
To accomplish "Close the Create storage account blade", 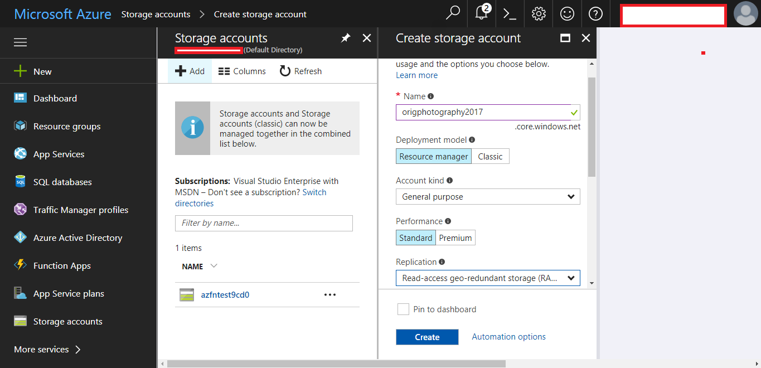I will 585,38.
